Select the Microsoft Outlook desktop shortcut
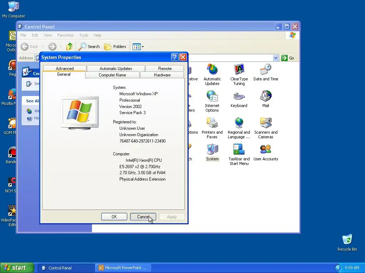365x273 pixels. point(11,41)
